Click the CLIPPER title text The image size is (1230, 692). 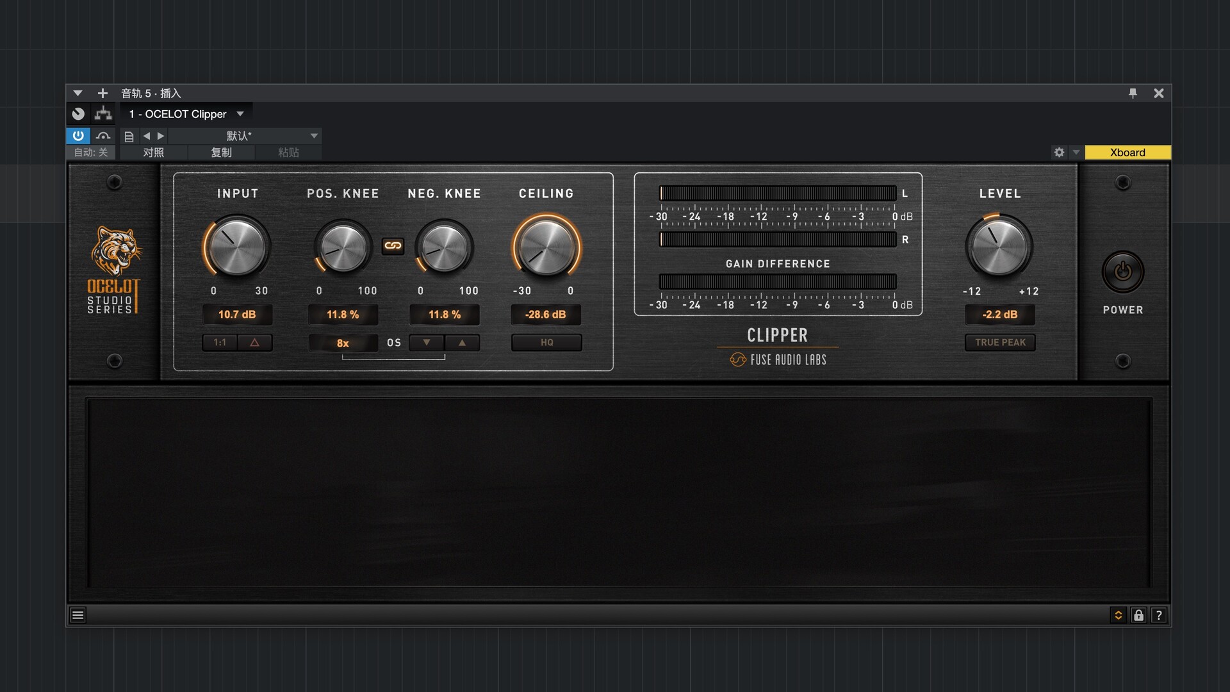(778, 335)
